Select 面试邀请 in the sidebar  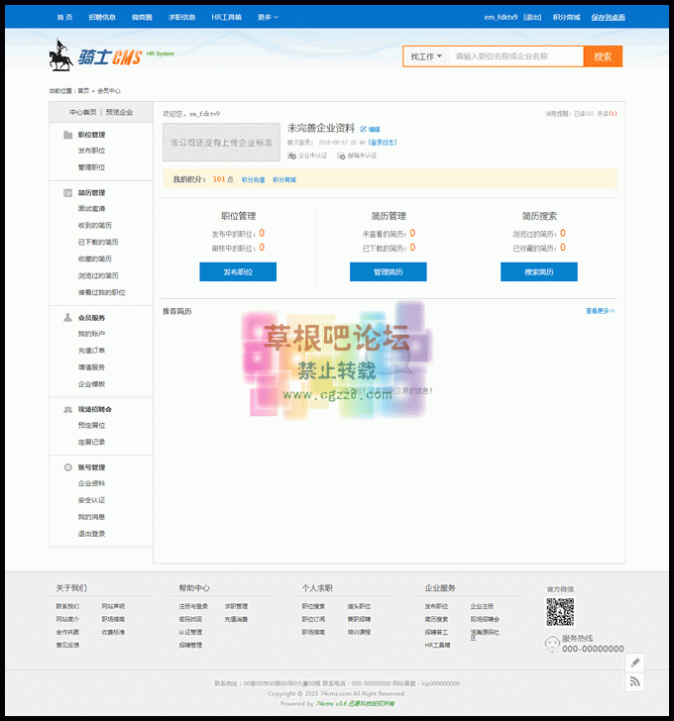pyautogui.click(x=91, y=209)
